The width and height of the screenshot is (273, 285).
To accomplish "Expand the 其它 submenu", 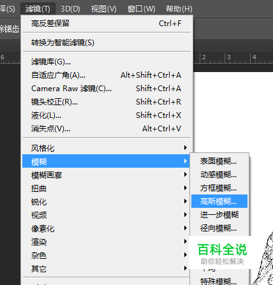I will (106, 268).
